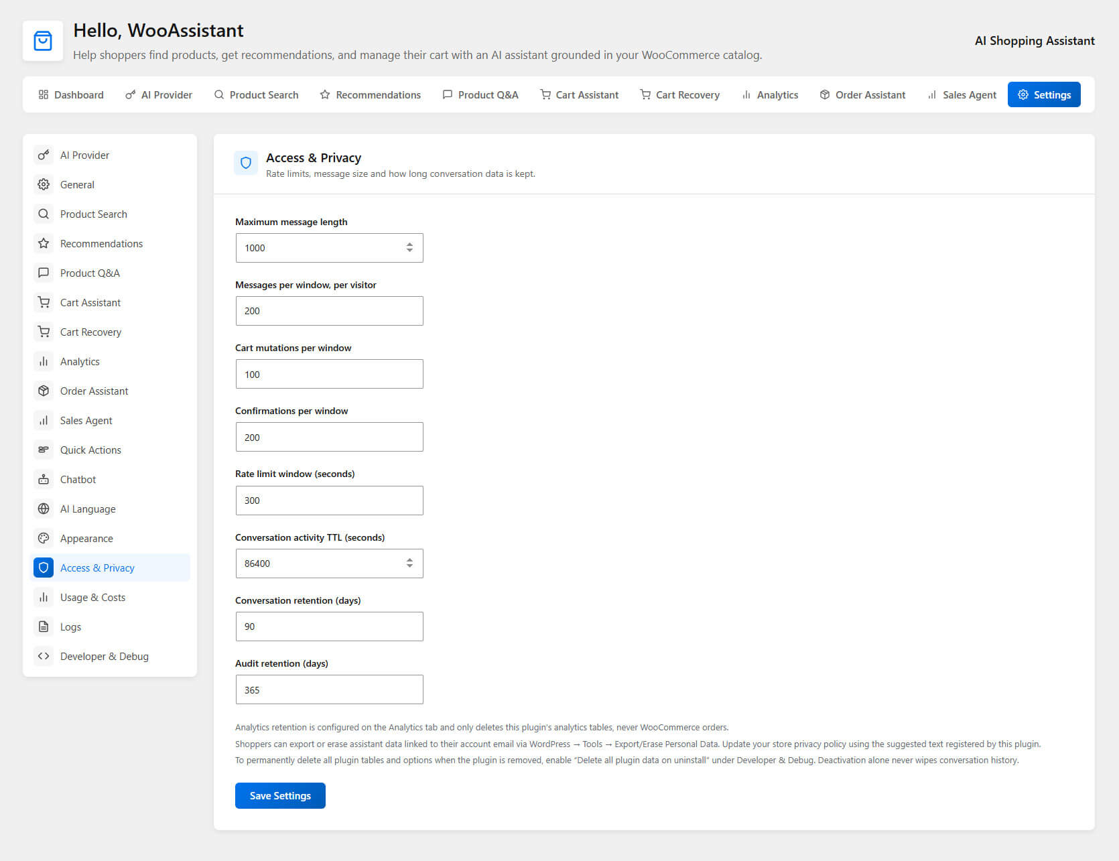
Task: Click the 'Analytics retention is configured' note
Action: [482, 728]
